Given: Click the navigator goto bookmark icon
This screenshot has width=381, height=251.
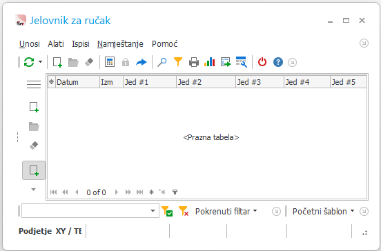Looking at the screenshot, I should coord(163,192).
